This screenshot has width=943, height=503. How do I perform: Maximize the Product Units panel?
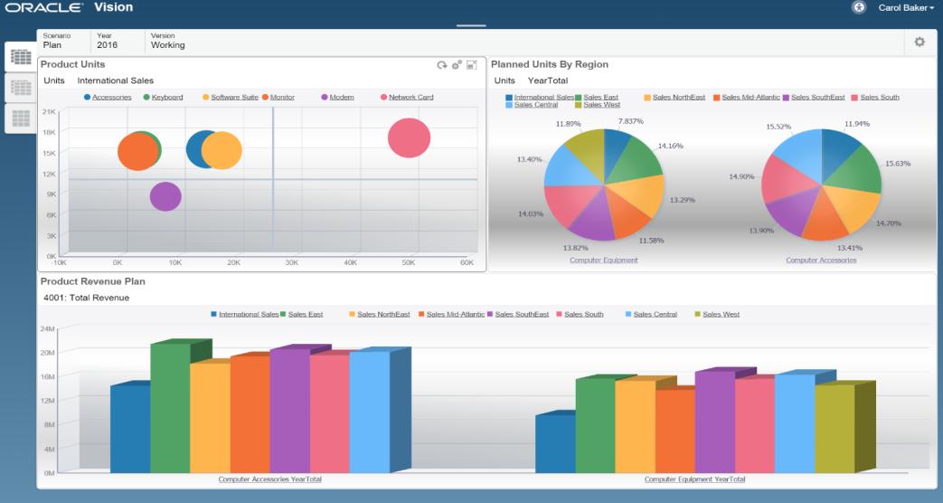coord(472,65)
